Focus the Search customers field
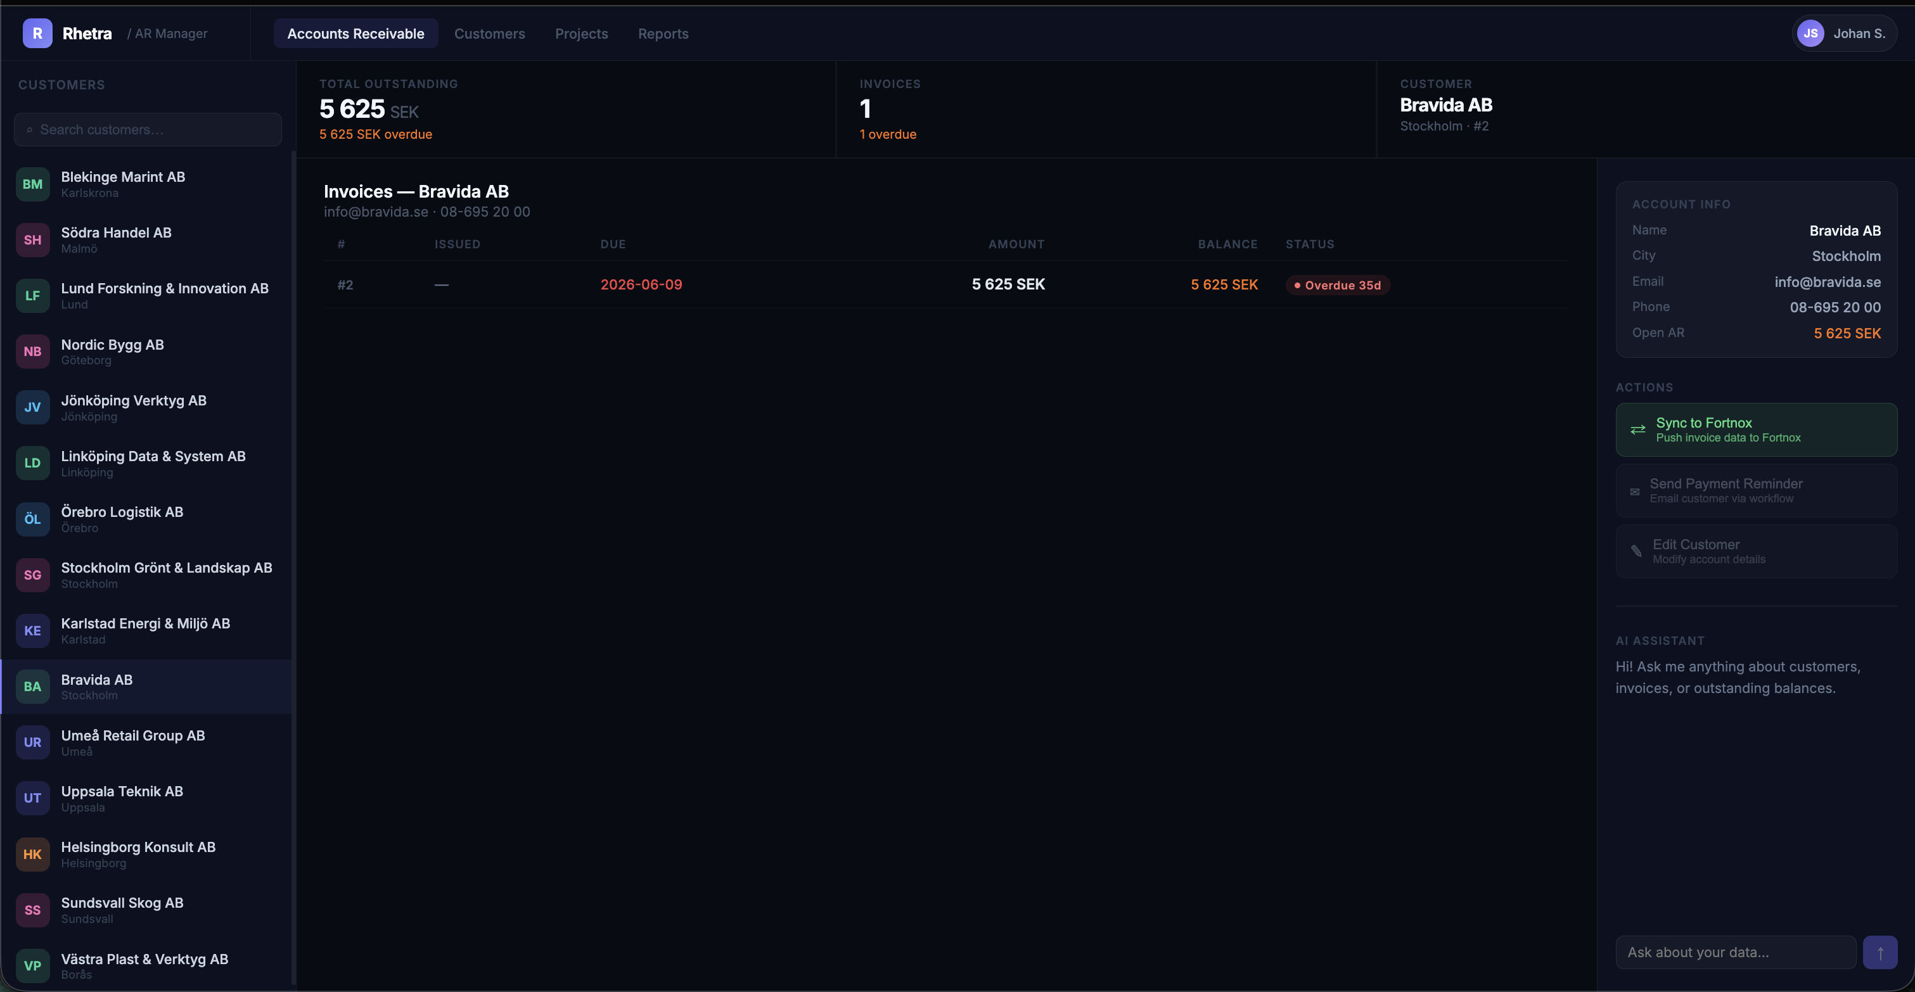 (x=148, y=129)
